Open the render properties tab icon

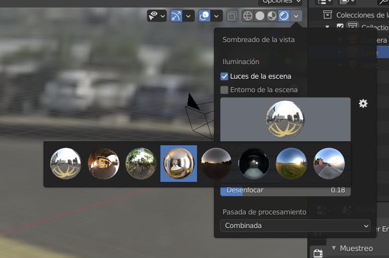click(x=318, y=253)
